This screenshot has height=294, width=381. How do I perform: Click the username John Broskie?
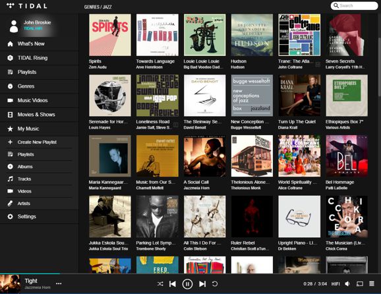tap(37, 22)
